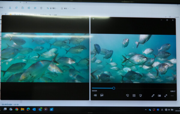Open subtitles and captions menu
Screen dimensions: 180x114
click(x=102, y=95)
